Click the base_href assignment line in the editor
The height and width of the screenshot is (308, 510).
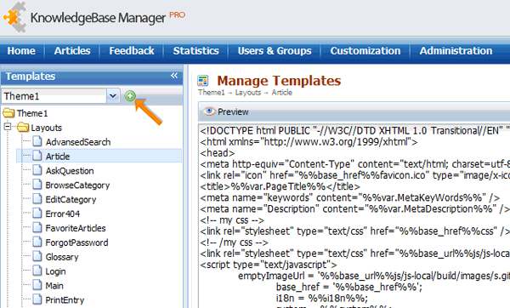[349, 287]
